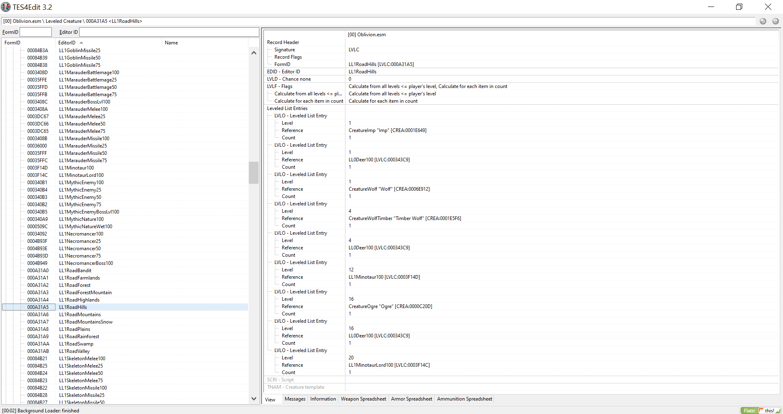Click the LL1Minotaur100 [LVLC:0003F14D] reference value
This screenshot has height=414, width=783.
pyautogui.click(x=384, y=277)
